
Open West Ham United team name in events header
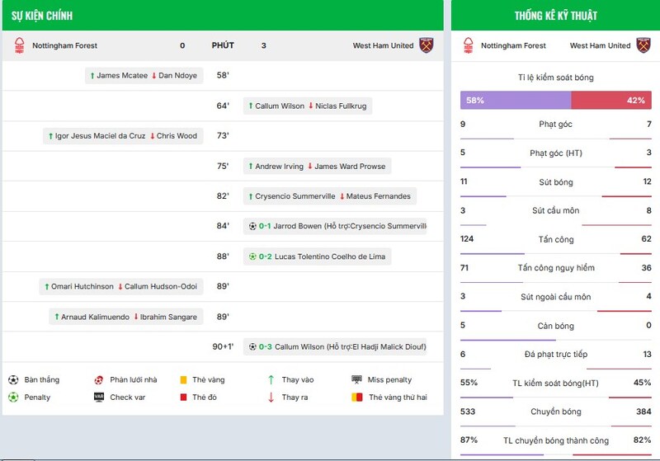point(383,45)
